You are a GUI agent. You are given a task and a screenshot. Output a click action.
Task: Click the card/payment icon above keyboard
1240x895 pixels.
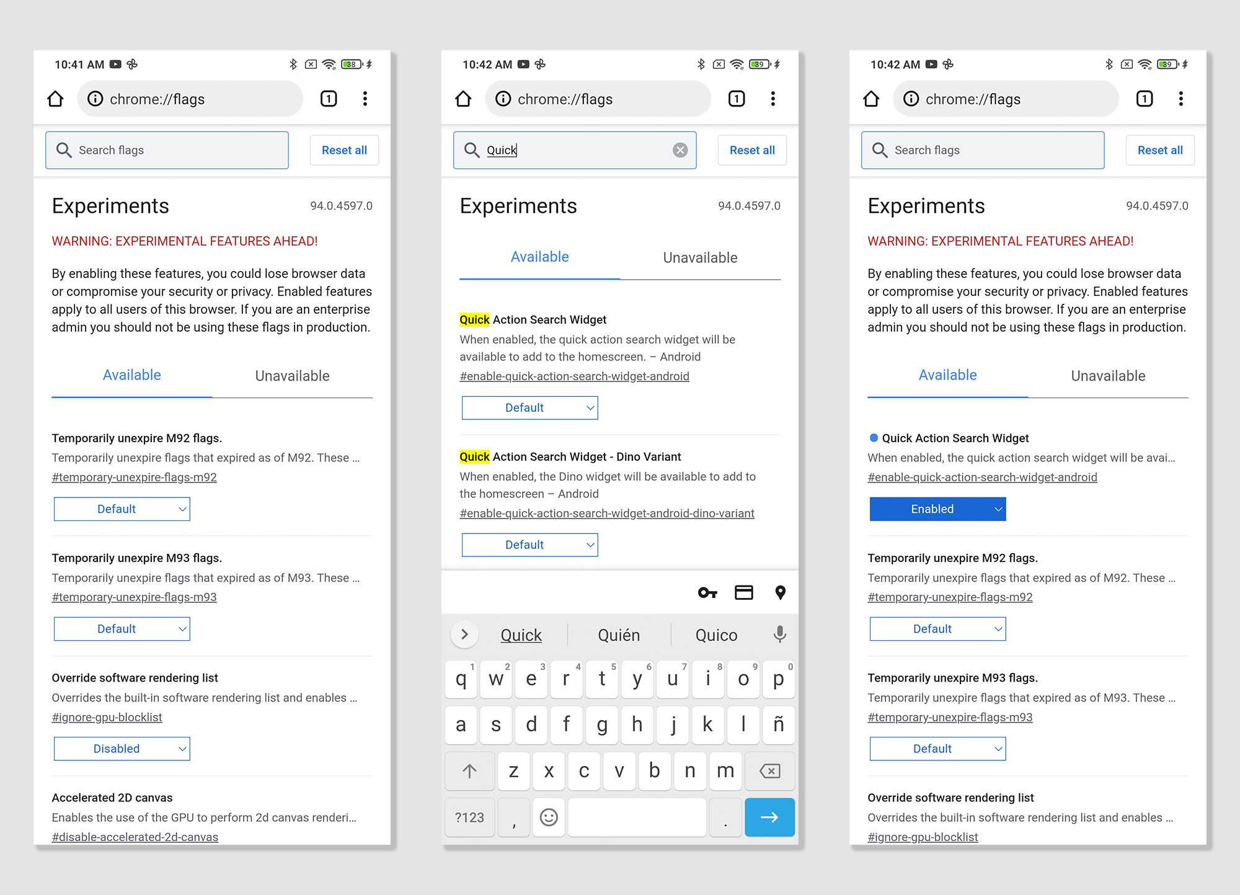[x=745, y=592]
